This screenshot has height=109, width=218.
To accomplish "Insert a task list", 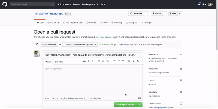I will coord(123,61).
